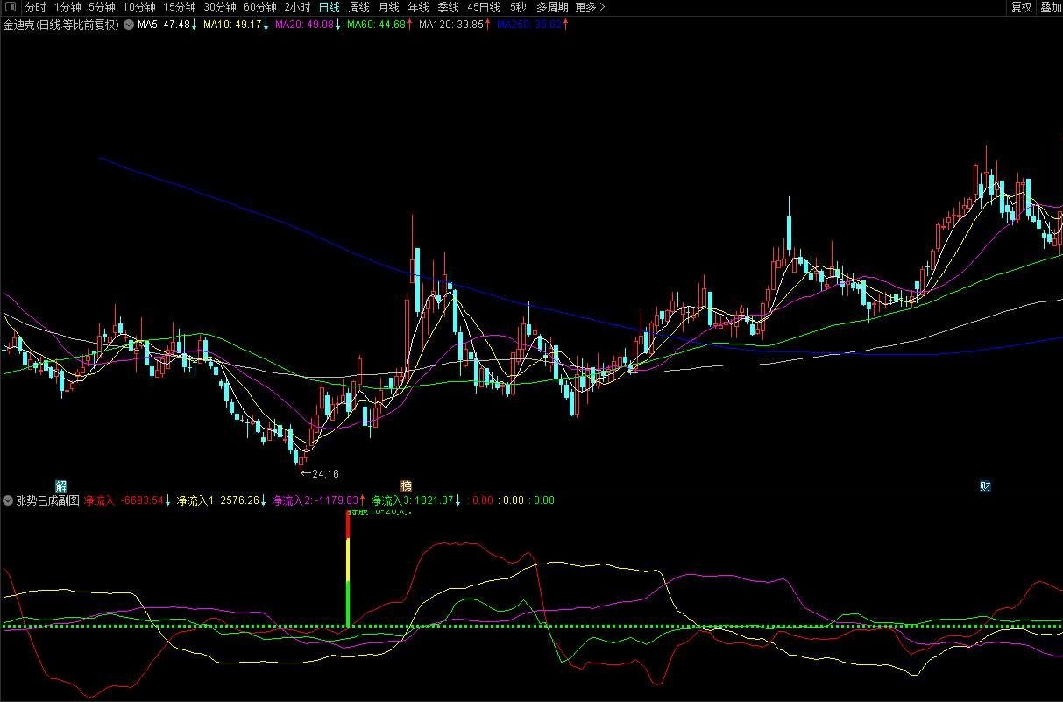Click the 叠加 overlay button
Image resolution: width=1063 pixels, height=702 pixels.
coord(1050,7)
